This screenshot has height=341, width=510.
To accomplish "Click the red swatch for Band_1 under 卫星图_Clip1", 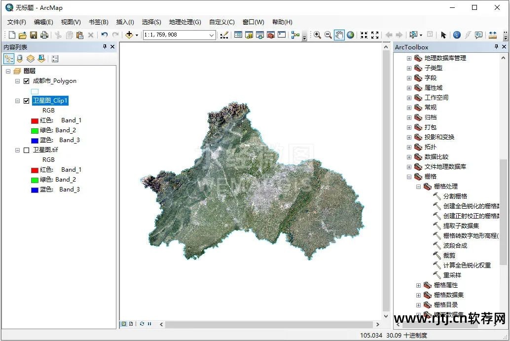I will (35, 120).
